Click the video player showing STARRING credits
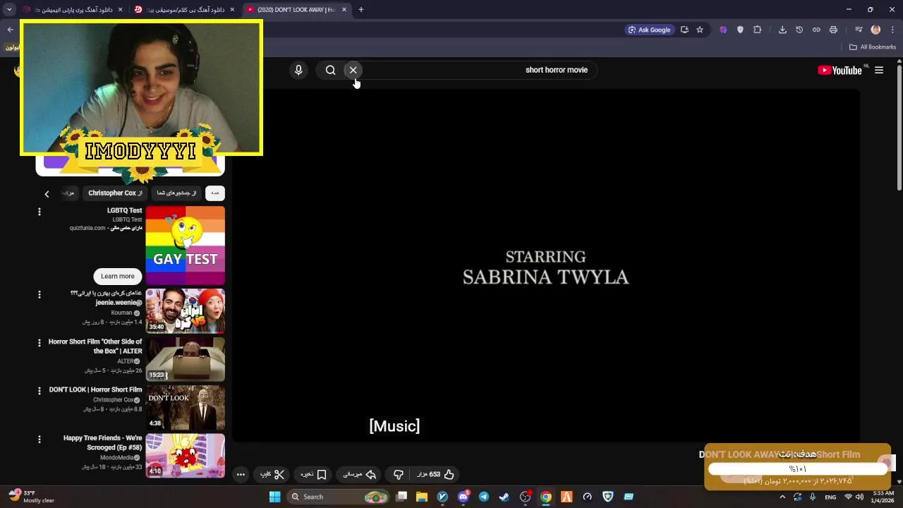Viewport: 903px width, 508px height. coord(546,265)
